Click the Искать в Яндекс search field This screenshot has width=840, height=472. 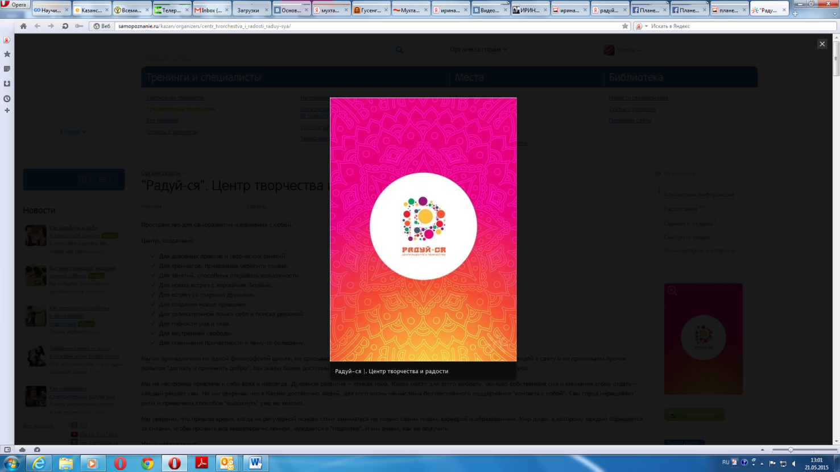coord(743,26)
